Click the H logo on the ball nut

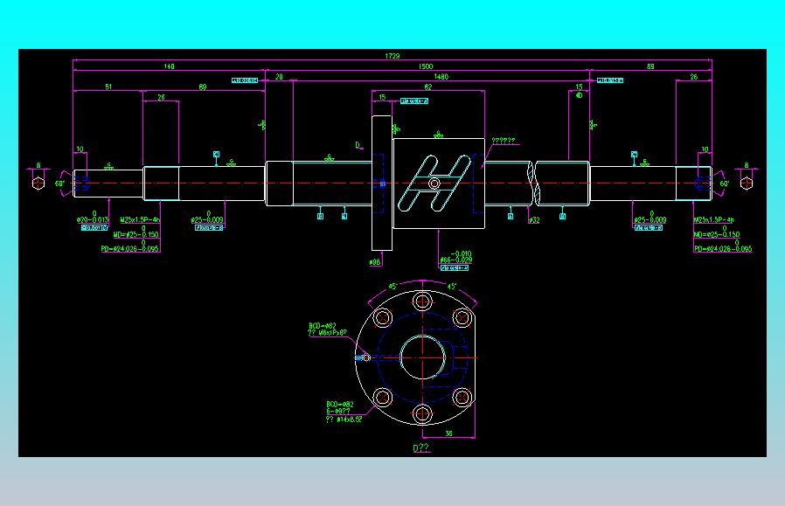(434, 183)
